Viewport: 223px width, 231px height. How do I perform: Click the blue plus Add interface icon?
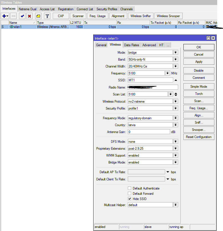pyautogui.click(x=5, y=16)
